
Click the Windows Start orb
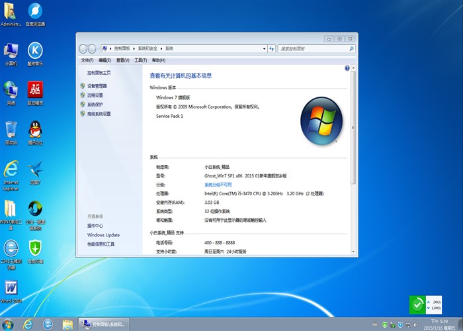(x=9, y=323)
